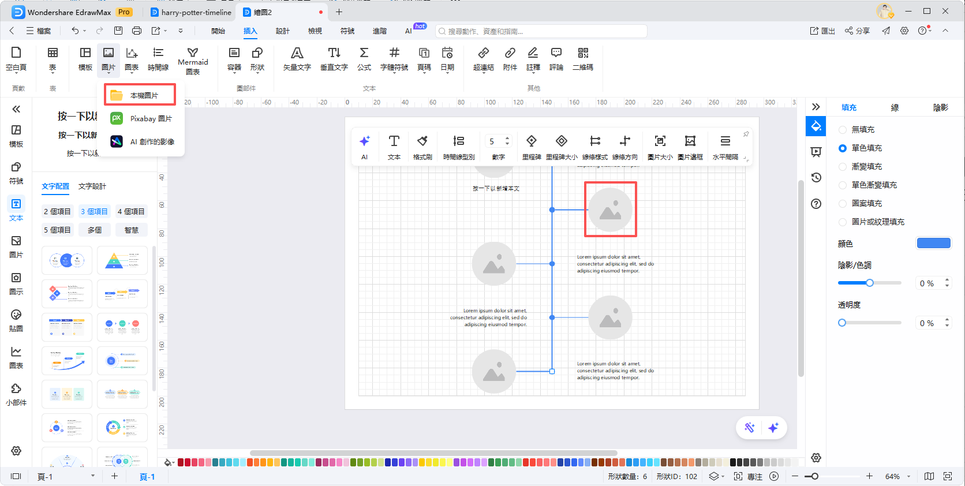Collapse left panel with double chevron

(x=16, y=109)
